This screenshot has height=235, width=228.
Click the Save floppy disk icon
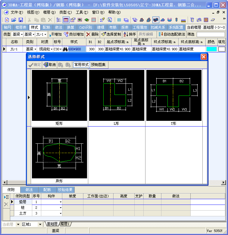(x=21, y=20)
